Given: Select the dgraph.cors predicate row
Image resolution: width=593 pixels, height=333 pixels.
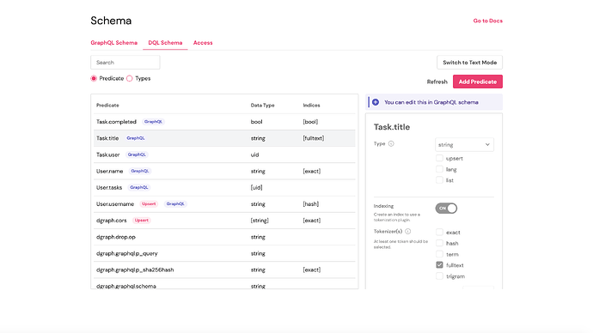Looking at the screenshot, I should [x=224, y=221].
